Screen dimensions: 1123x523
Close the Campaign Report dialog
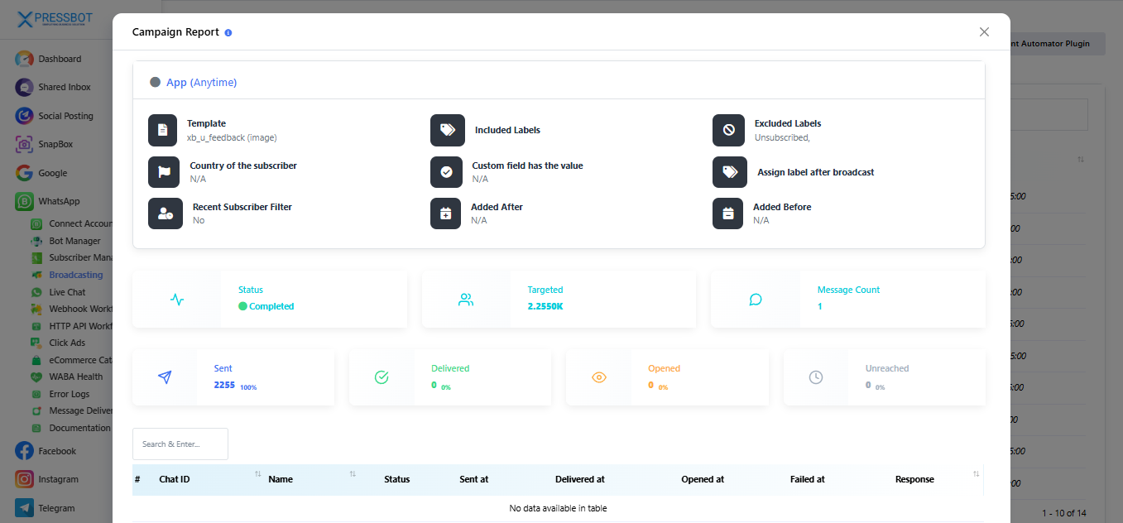pos(984,32)
